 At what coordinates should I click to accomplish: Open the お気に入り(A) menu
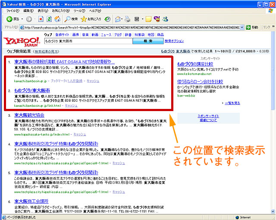[x=61, y=11]
